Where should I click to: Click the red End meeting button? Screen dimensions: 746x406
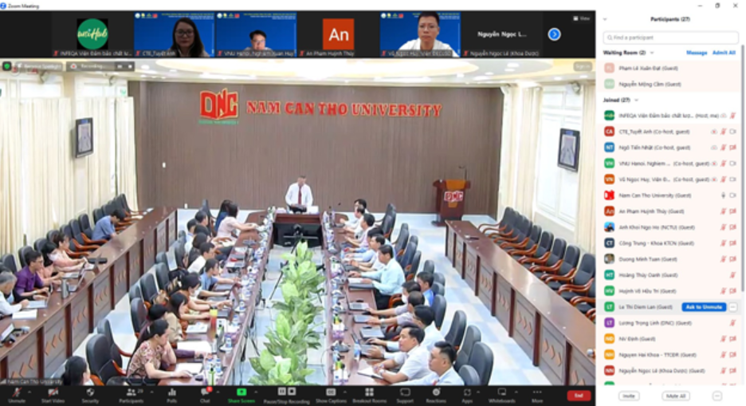tap(579, 396)
